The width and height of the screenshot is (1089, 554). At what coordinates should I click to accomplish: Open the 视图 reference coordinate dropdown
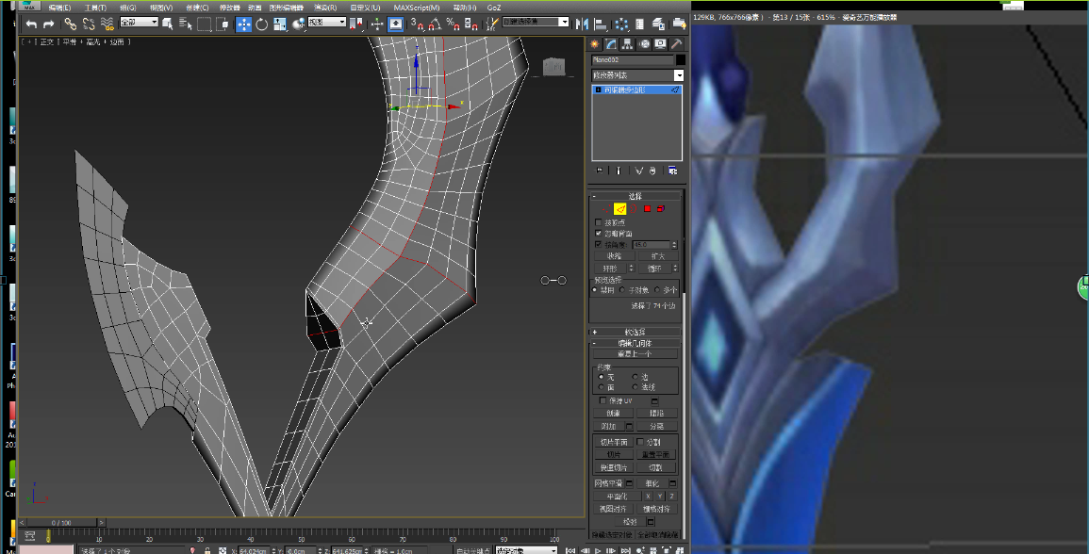327,23
